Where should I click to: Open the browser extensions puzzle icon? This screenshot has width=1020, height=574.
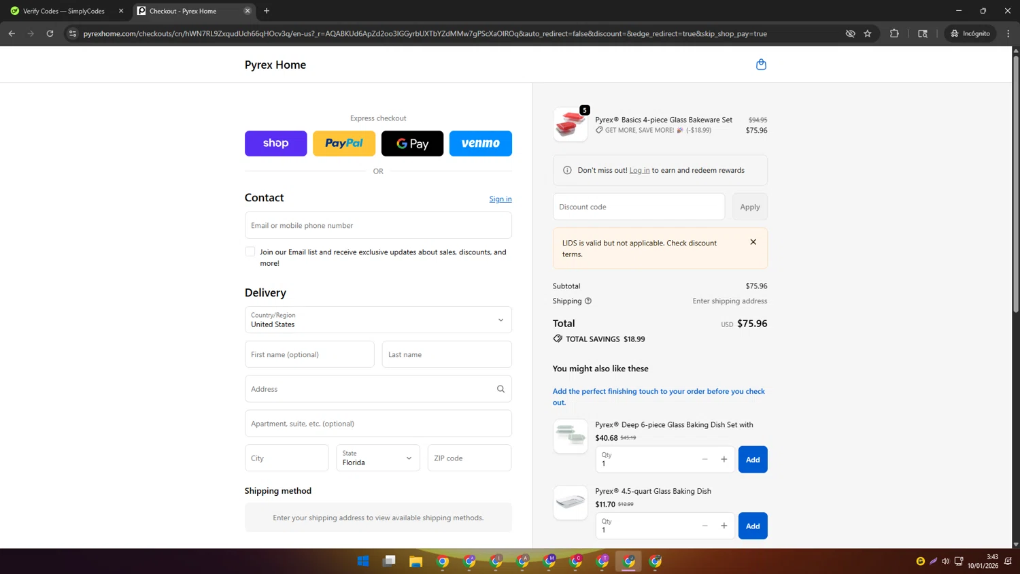pos(894,33)
